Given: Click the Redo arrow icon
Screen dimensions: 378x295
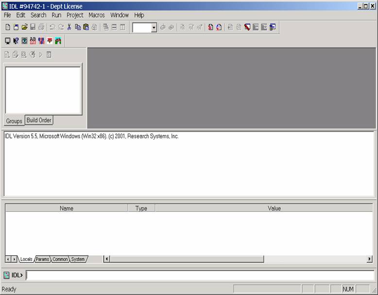Looking at the screenshot, I should tap(61, 27).
